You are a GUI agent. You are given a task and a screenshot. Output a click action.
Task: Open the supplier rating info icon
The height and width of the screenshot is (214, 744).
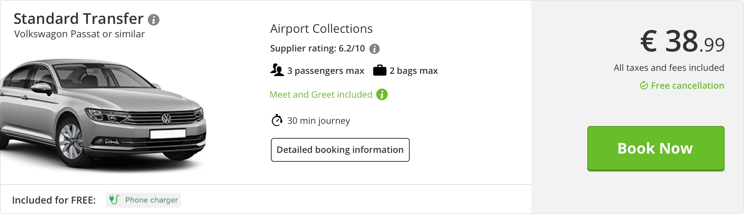(x=374, y=49)
